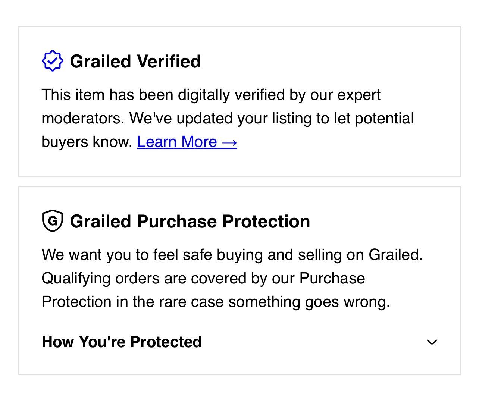479x399 pixels.
Task: Click the arrow after Learn More
Action: 229,142
